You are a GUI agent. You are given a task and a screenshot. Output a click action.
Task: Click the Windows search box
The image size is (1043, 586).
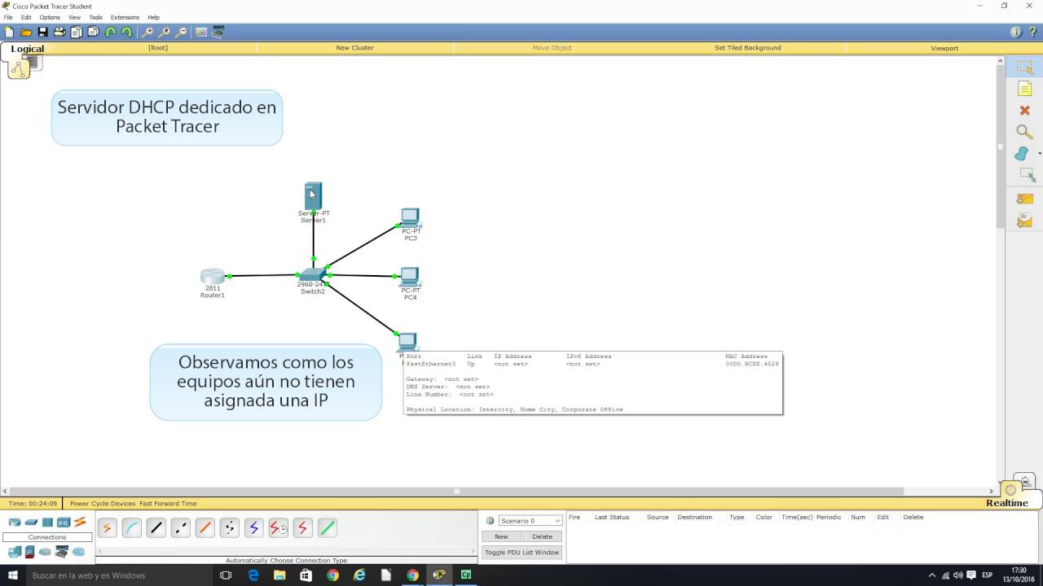(120, 575)
